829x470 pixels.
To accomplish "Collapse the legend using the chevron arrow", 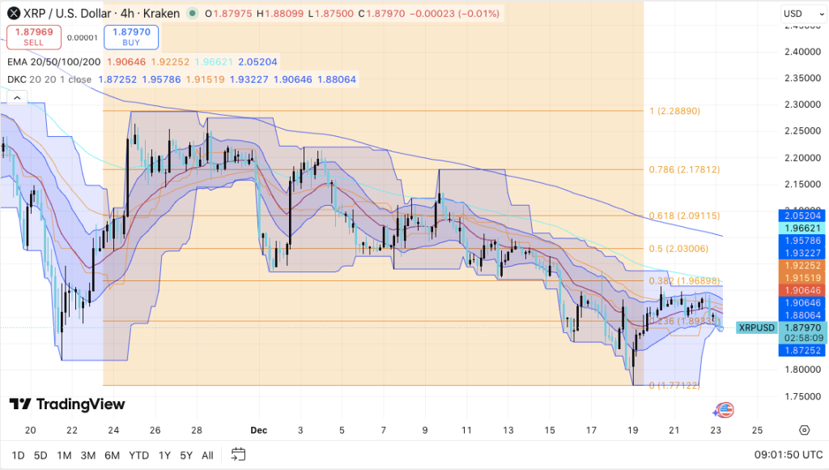I will coord(17,96).
